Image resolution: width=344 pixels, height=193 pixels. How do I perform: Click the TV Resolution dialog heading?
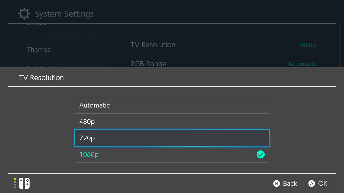pos(41,78)
